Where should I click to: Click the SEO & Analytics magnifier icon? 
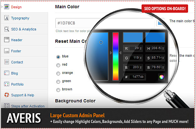click(x=7, y=29)
